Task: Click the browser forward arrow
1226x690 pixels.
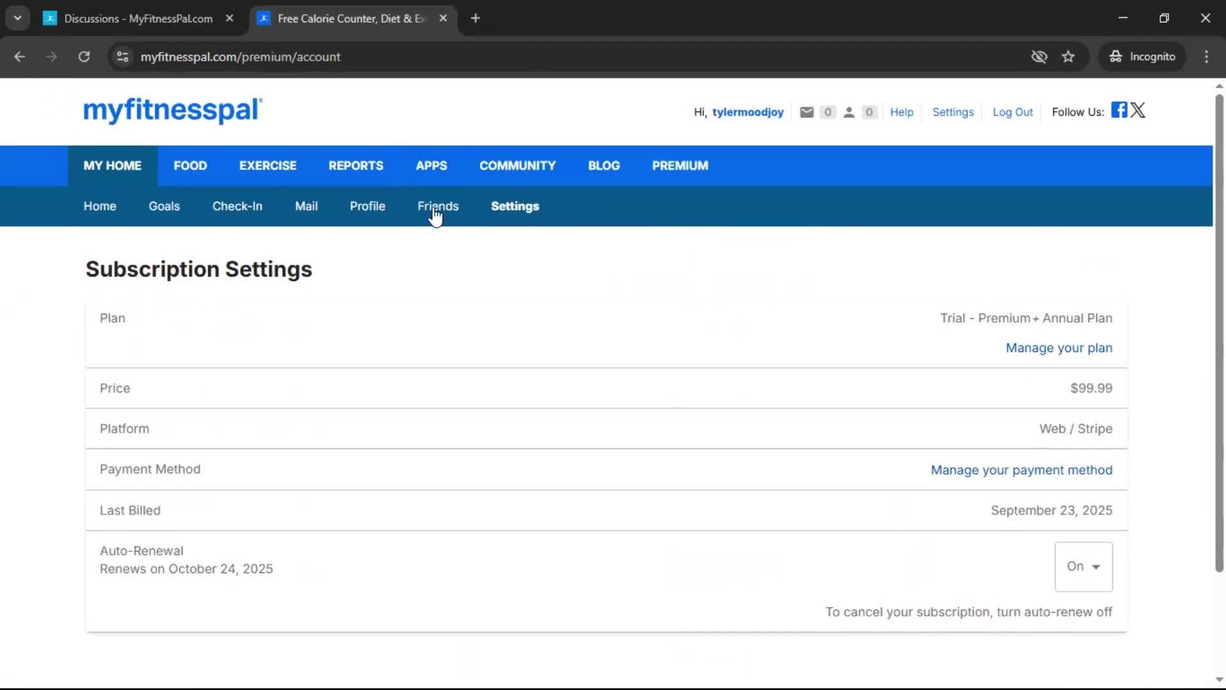Action: coord(52,57)
